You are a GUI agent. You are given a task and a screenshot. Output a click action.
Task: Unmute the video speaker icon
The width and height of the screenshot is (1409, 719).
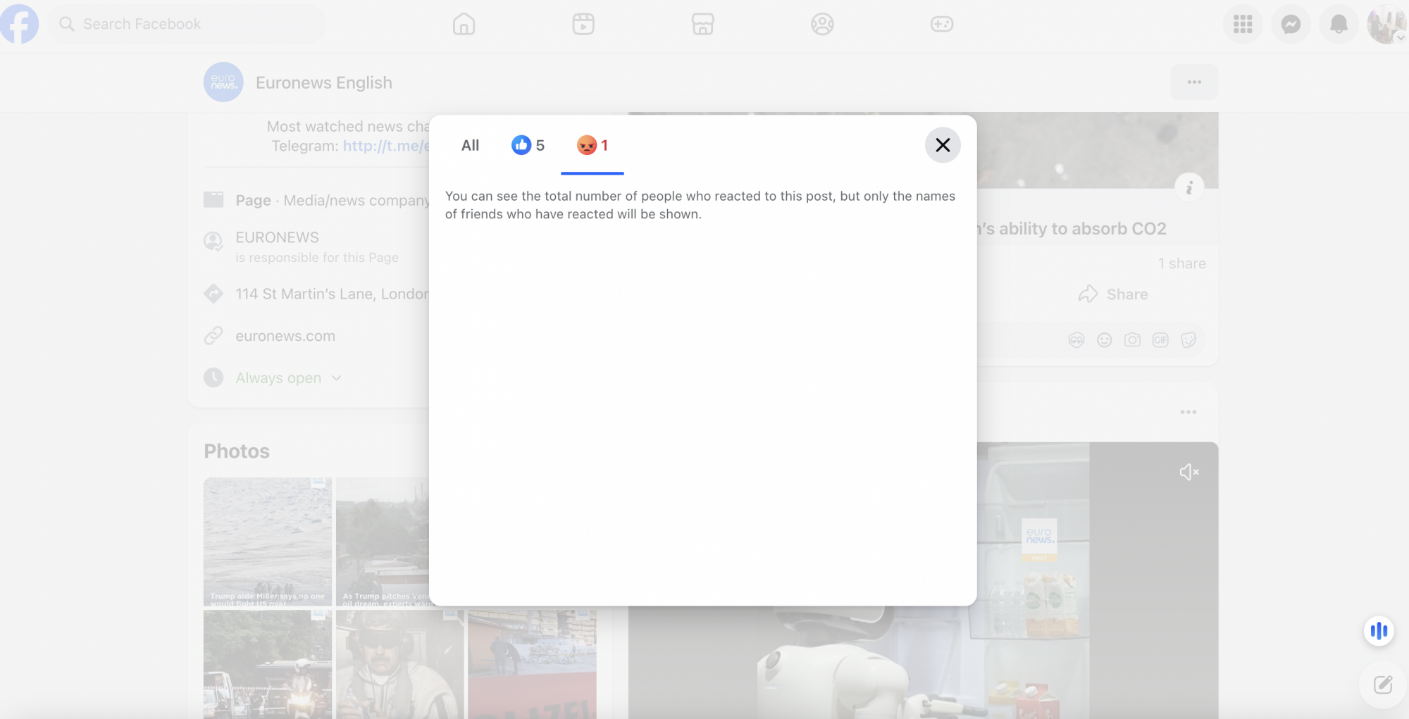[1188, 472]
